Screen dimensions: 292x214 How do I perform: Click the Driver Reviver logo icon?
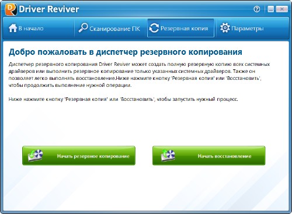tap(11, 9)
